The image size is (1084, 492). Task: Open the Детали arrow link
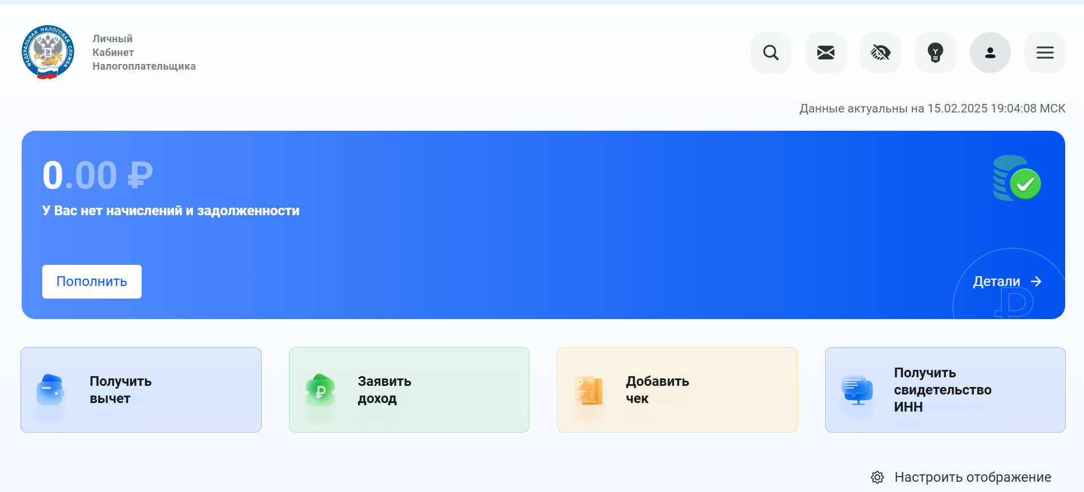tap(1007, 281)
